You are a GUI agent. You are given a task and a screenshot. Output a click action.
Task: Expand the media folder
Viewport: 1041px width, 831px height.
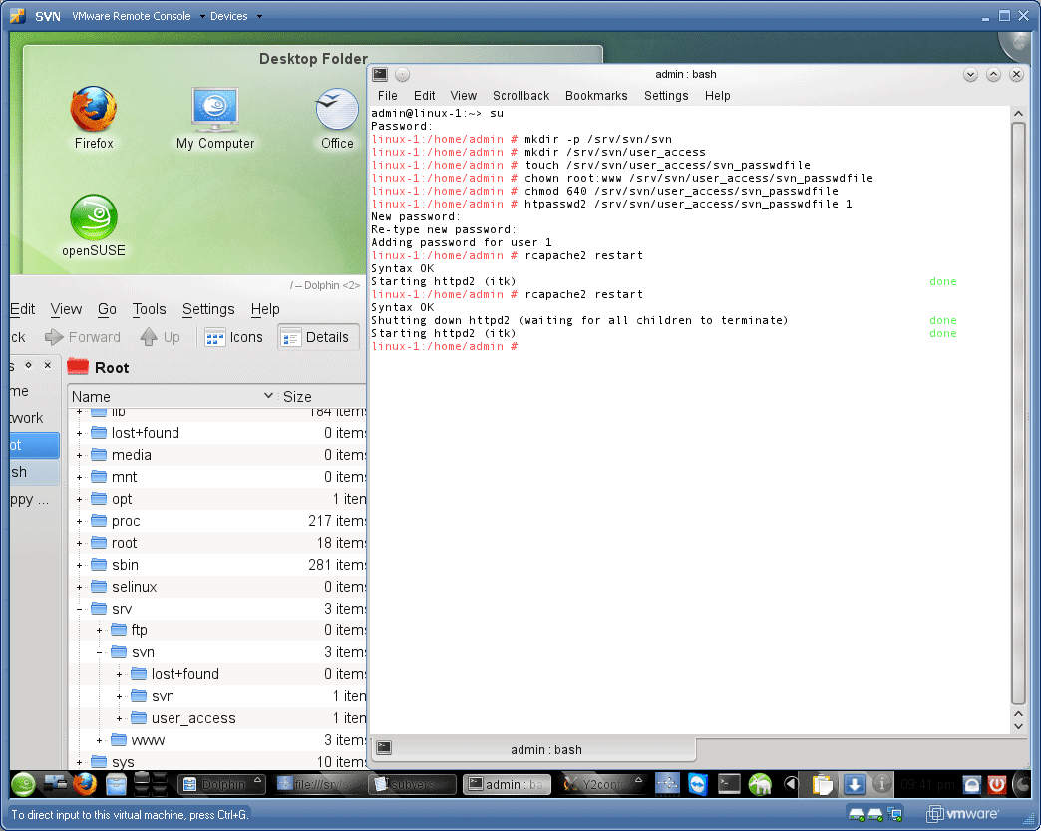79,455
